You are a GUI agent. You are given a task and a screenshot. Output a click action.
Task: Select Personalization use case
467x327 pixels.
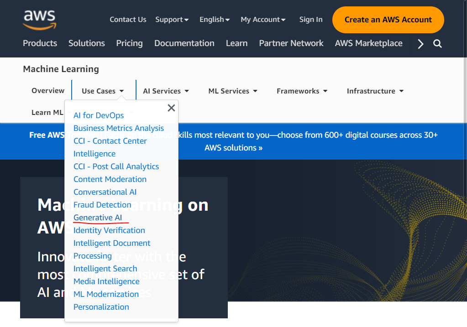point(101,307)
